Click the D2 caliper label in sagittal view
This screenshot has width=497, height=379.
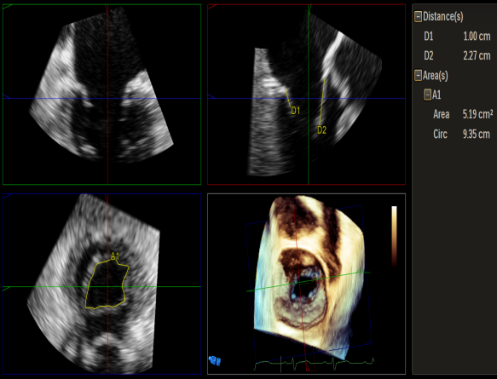click(x=321, y=130)
